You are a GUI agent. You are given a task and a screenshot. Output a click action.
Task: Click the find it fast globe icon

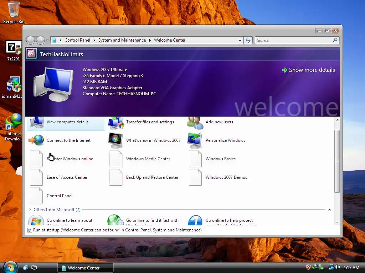[x=116, y=220]
